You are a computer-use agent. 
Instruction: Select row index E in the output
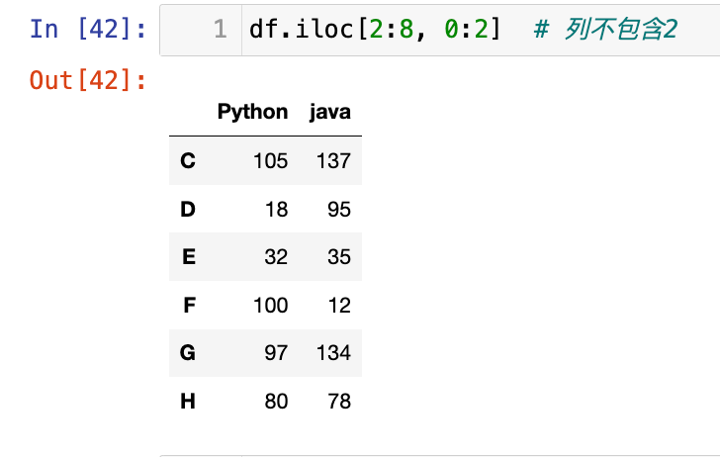188,257
